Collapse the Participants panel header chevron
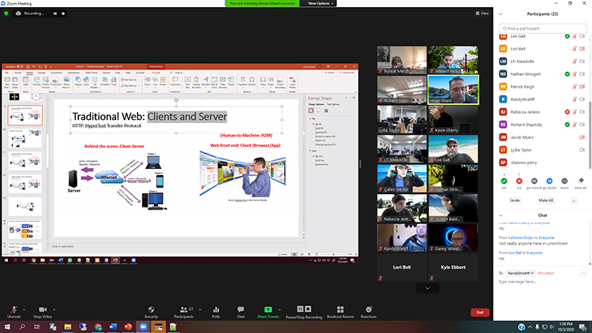The height and width of the screenshot is (333, 592). (x=500, y=14)
